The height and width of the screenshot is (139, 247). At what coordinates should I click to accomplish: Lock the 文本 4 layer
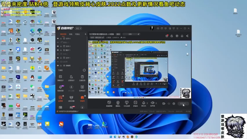pyautogui.click(x=61, y=38)
